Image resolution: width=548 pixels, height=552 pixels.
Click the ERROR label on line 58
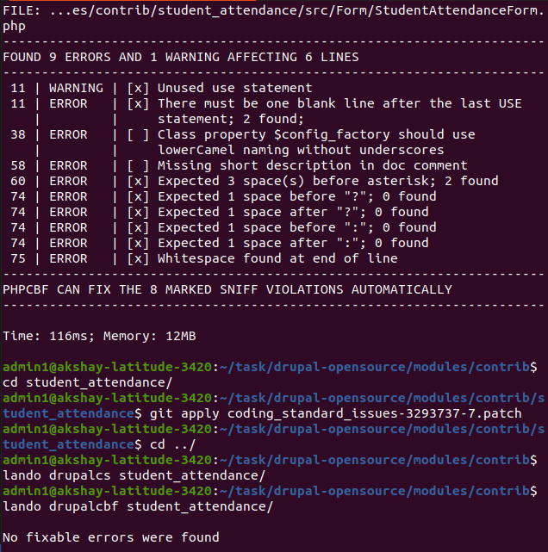pos(68,165)
